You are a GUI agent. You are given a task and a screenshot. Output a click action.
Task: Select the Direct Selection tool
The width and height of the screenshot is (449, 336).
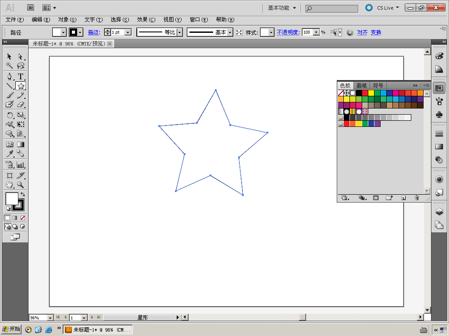click(20, 56)
